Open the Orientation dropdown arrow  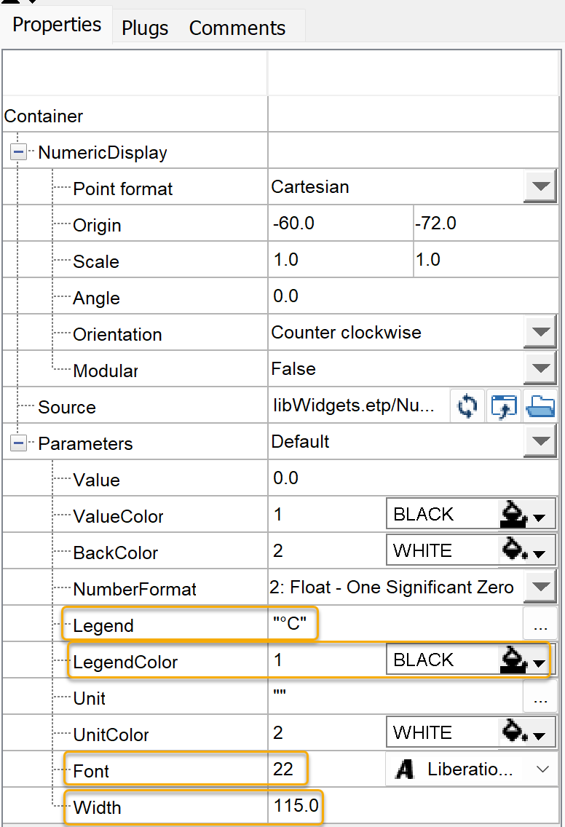coord(540,333)
